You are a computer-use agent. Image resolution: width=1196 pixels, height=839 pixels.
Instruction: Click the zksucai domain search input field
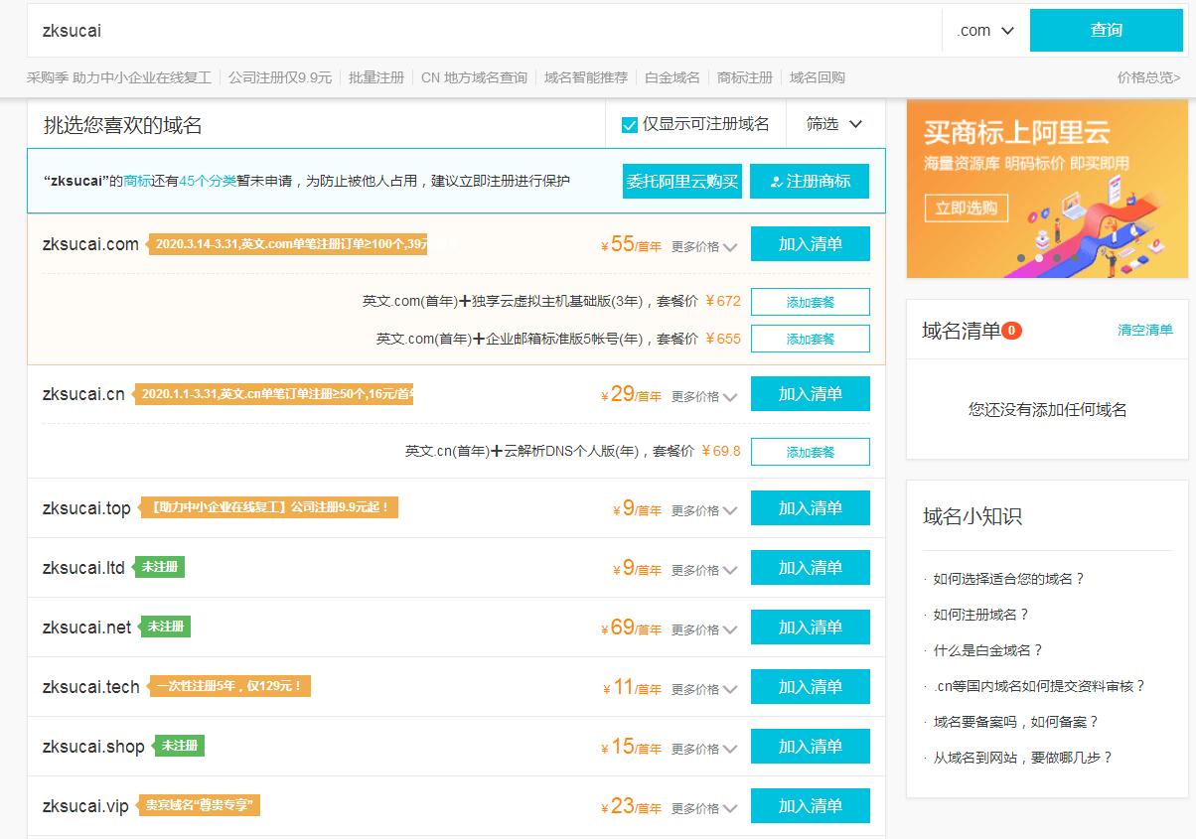point(397,31)
